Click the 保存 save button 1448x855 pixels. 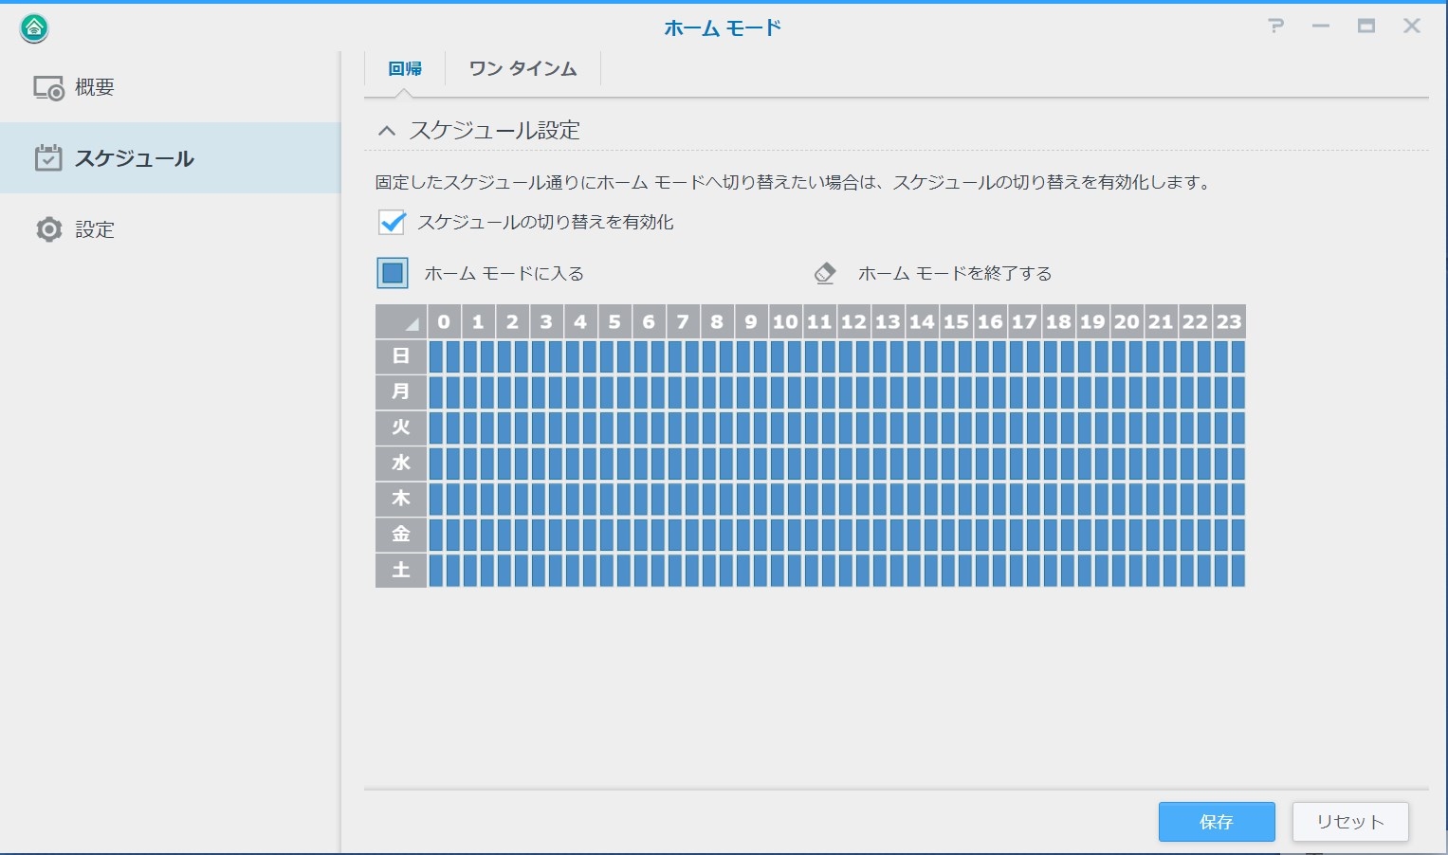pyautogui.click(x=1216, y=822)
